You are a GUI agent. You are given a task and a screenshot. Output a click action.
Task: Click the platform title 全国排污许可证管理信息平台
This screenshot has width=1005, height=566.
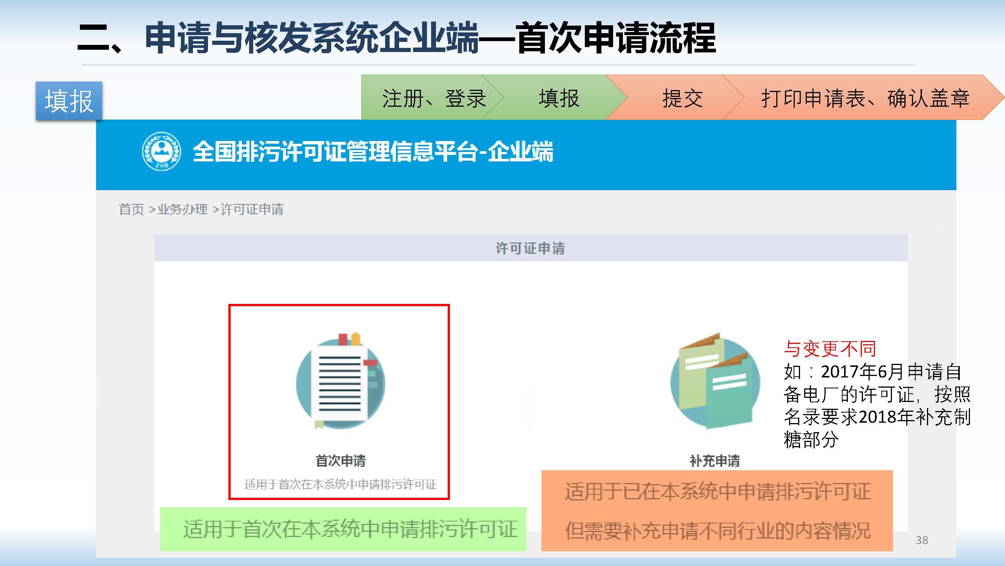point(373,152)
